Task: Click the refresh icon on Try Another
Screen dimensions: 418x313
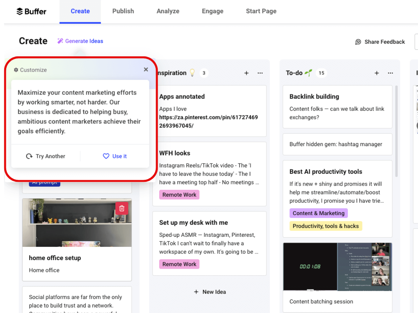Action: (29, 156)
